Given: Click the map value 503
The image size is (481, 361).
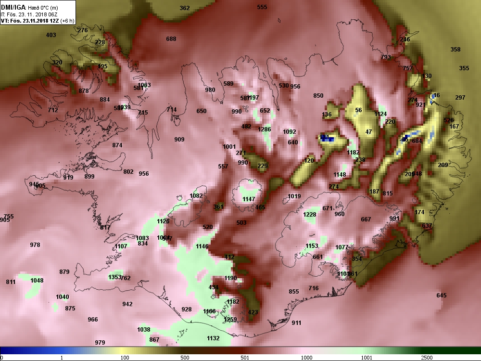Looking at the screenshot, I should pyautogui.click(x=241, y=223).
